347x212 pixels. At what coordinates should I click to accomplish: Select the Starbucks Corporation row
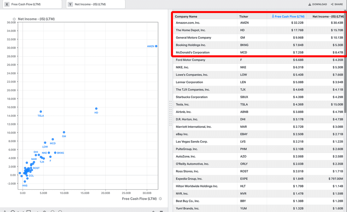tap(258, 97)
